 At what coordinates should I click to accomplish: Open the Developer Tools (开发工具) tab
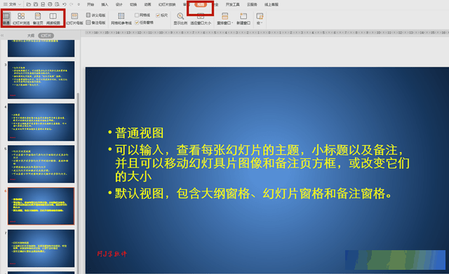point(232,4)
